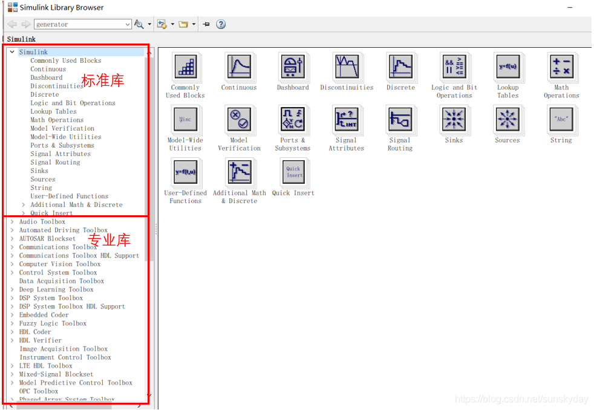
Task: Open the Sinks library icon
Action: [454, 120]
